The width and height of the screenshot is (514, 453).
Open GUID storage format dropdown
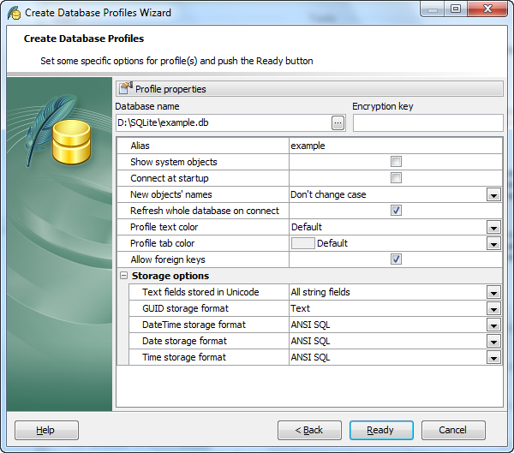(493, 308)
